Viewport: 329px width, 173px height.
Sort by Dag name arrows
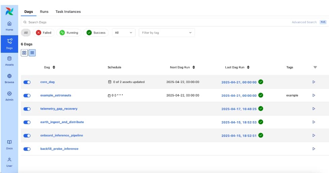point(54,67)
